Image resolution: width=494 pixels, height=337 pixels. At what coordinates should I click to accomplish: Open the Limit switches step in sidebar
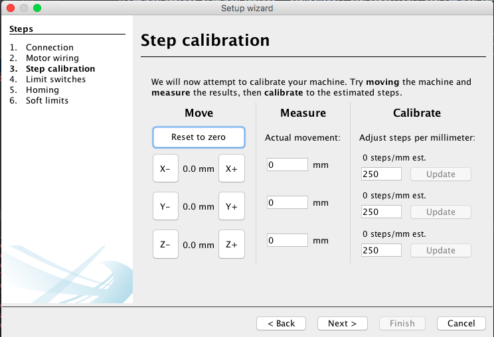click(56, 80)
